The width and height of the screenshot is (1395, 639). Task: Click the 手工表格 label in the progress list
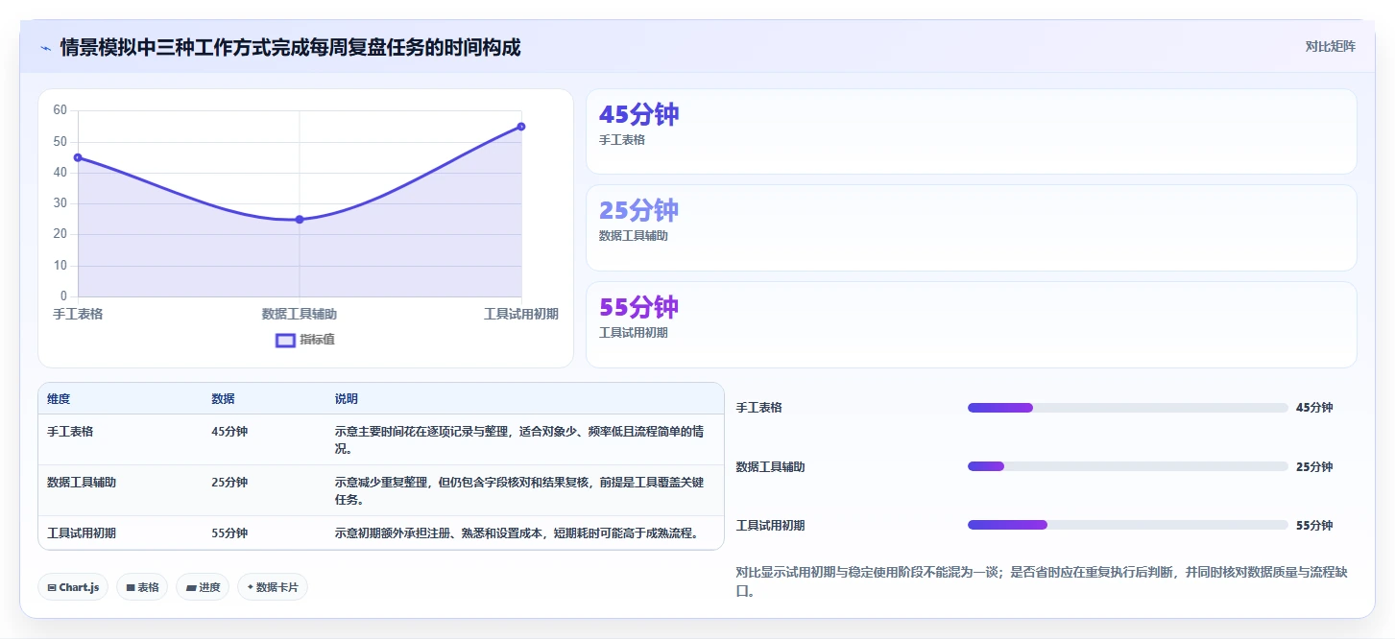tap(759, 408)
